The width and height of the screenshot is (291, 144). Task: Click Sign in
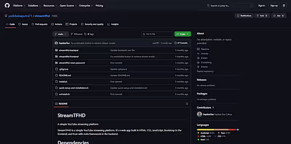click(x=261, y=5)
